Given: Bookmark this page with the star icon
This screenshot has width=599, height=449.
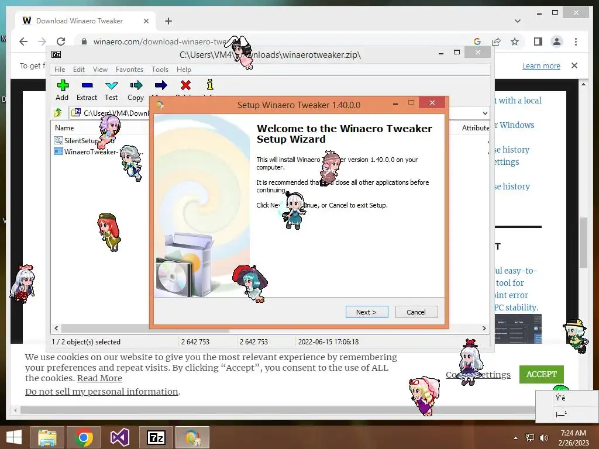Looking at the screenshot, I should [x=515, y=42].
